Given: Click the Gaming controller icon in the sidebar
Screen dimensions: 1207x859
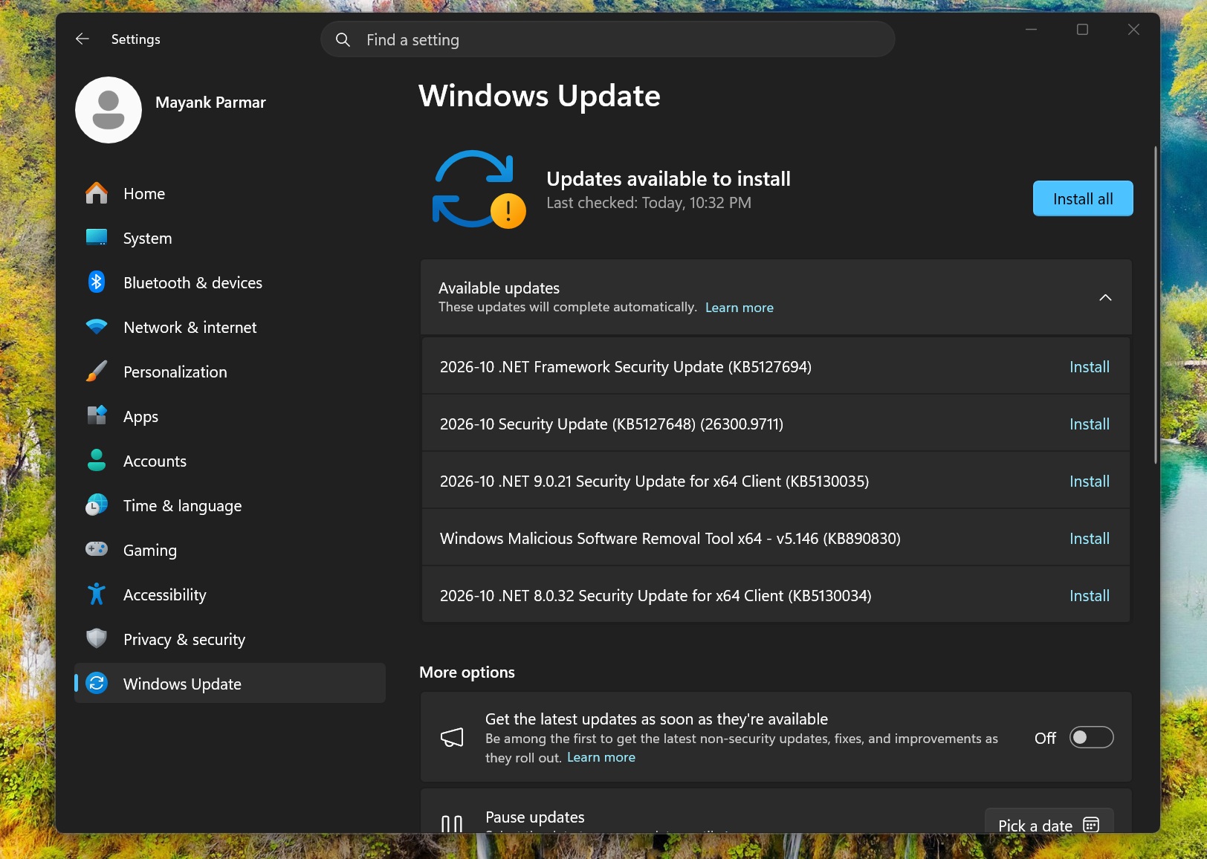Looking at the screenshot, I should click(97, 549).
